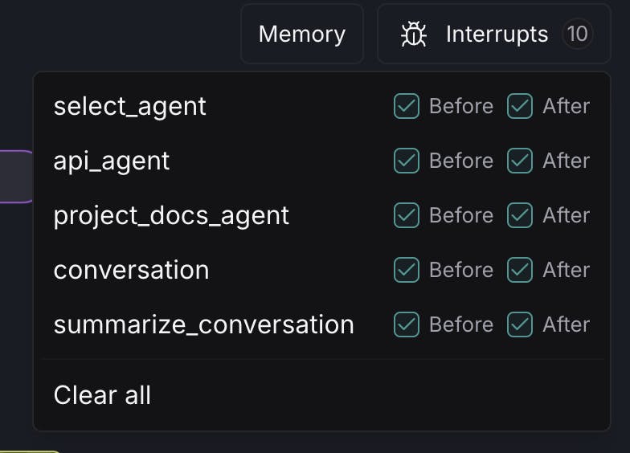The height and width of the screenshot is (453, 630).
Task: Click the purple-outlined node at left edge
Action: (x=15, y=176)
